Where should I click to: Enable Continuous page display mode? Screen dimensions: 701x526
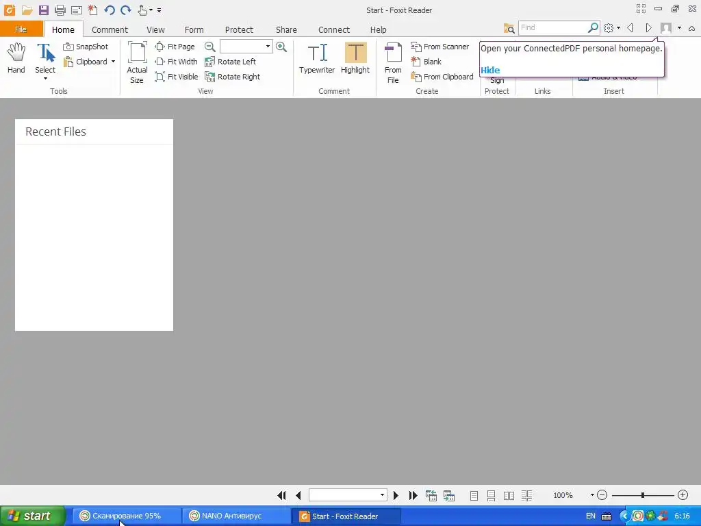[491, 496]
